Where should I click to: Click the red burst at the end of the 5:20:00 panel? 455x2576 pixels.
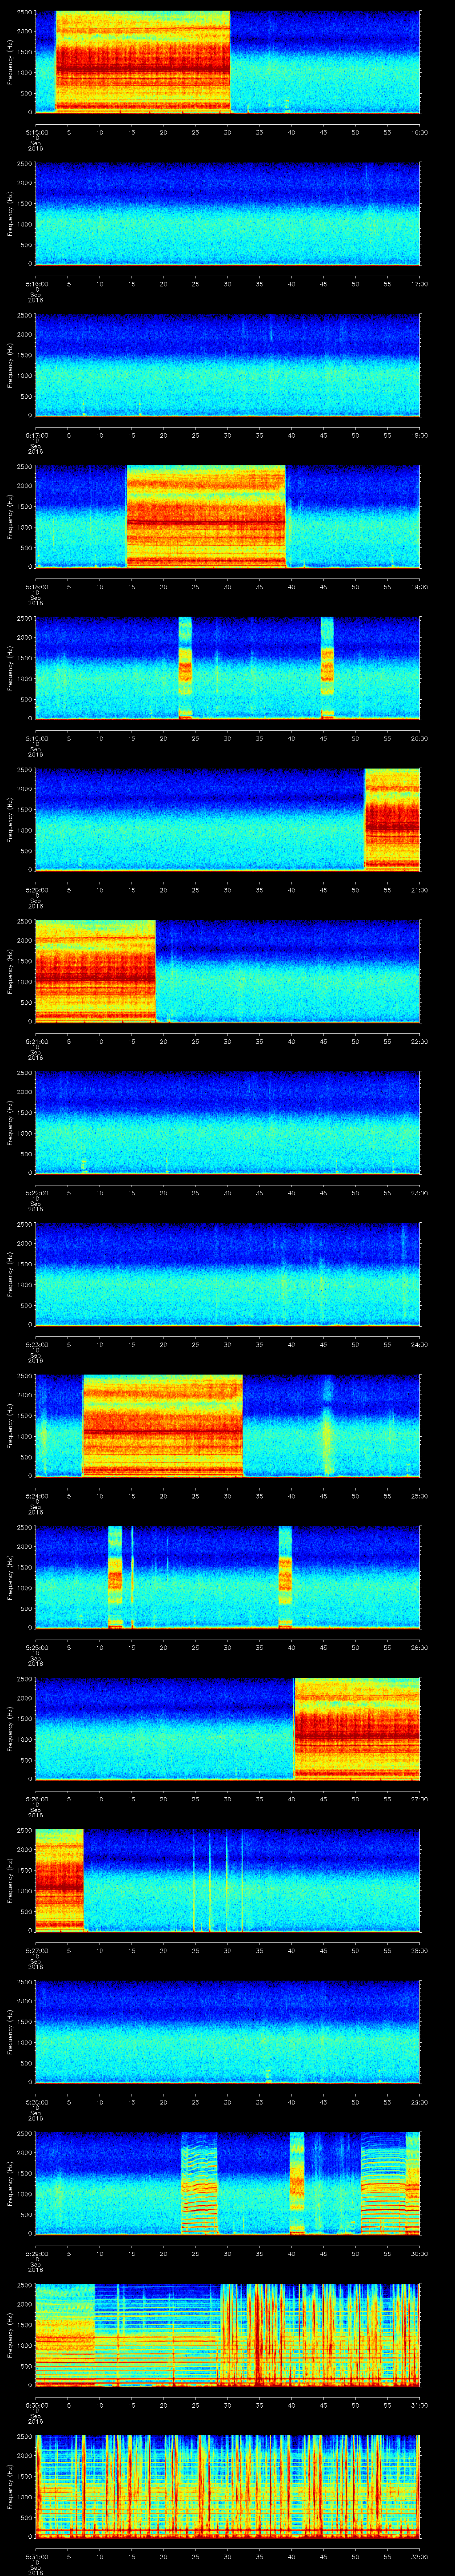392,819
